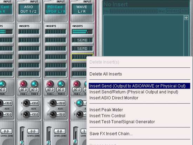Click red PAN L knob on PCI S/PDIF strip
Image resolution: width=193 pixels, height=145 pixels.
pos(50,84)
